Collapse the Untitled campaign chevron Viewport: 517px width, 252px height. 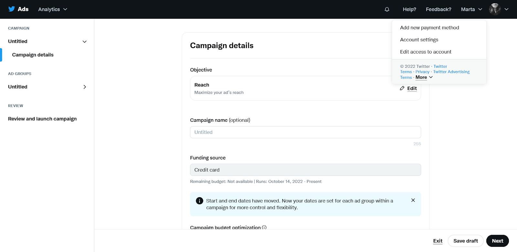pyautogui.click(x=85, y=42)
